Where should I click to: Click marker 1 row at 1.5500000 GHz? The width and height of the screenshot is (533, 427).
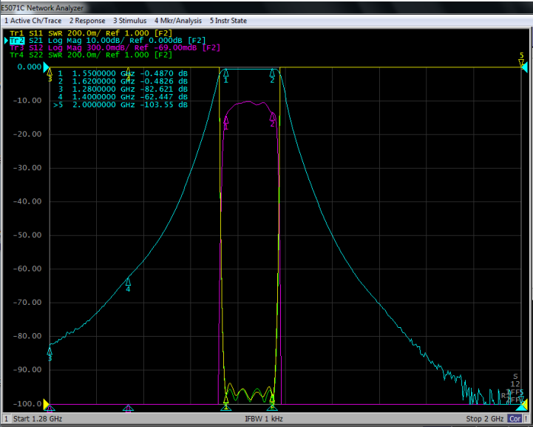[x=123, y=73]
